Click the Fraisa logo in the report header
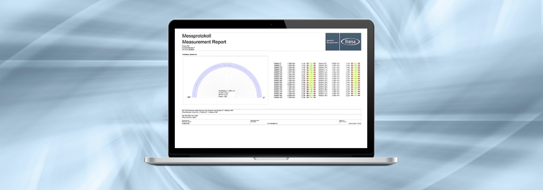Screen dimensions: 543x190 pyautogui.click(x=351, y=42)
